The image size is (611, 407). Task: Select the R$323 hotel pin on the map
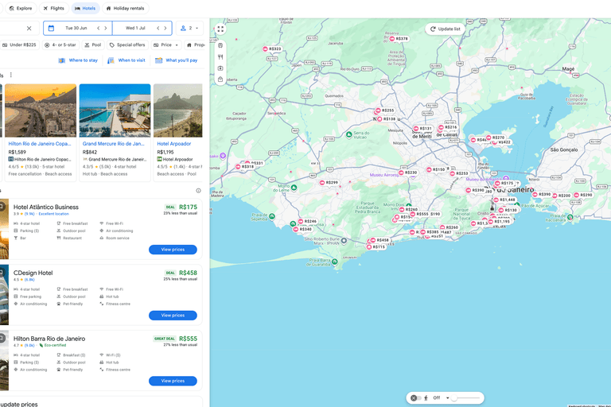click(272, 49)
